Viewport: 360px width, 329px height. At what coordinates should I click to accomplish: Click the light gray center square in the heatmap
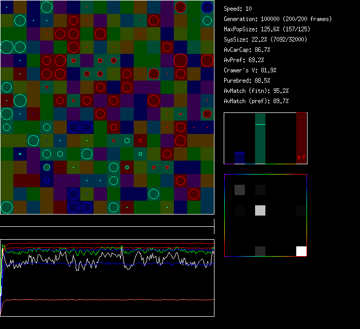click(x=260, y=210)
